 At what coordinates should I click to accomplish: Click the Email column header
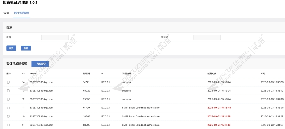point(33,74)
